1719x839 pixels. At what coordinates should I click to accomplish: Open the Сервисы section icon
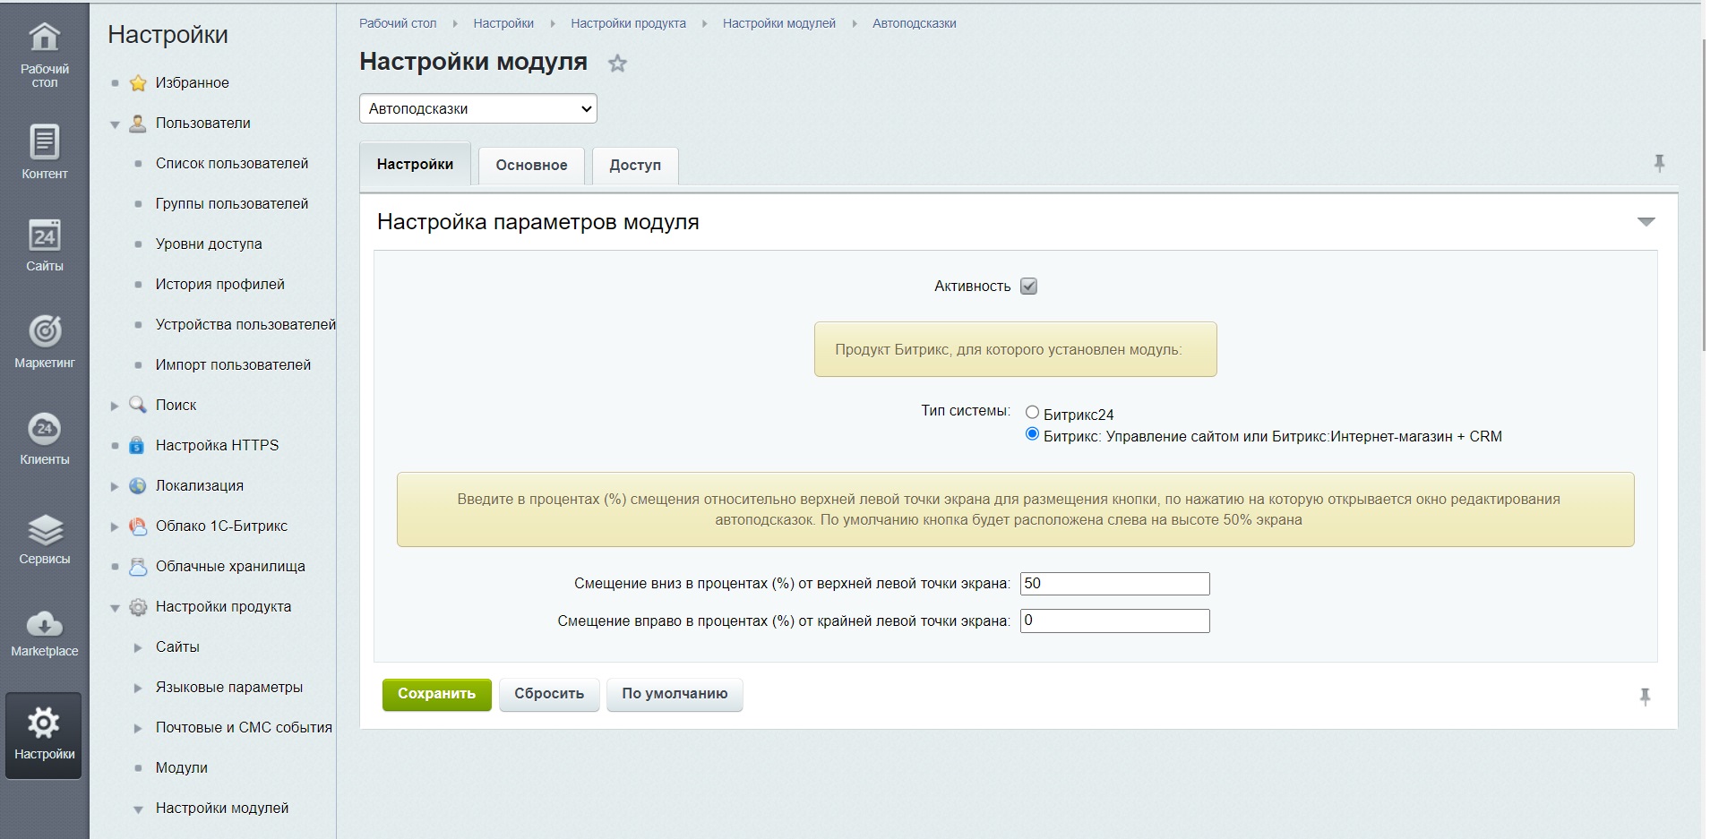tap(44, 538)
